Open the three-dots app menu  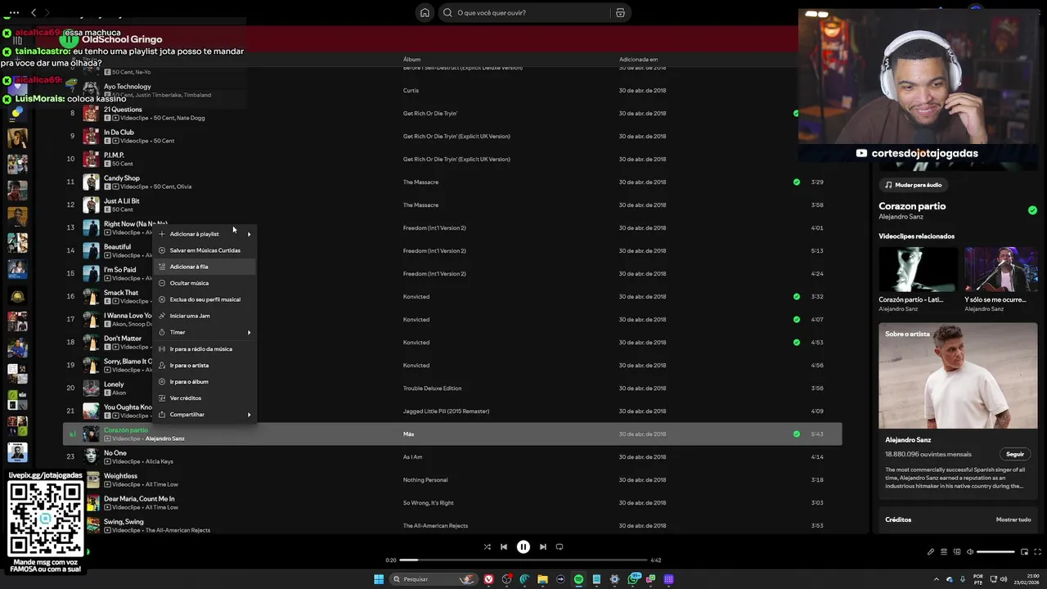(x=13, y=12)
